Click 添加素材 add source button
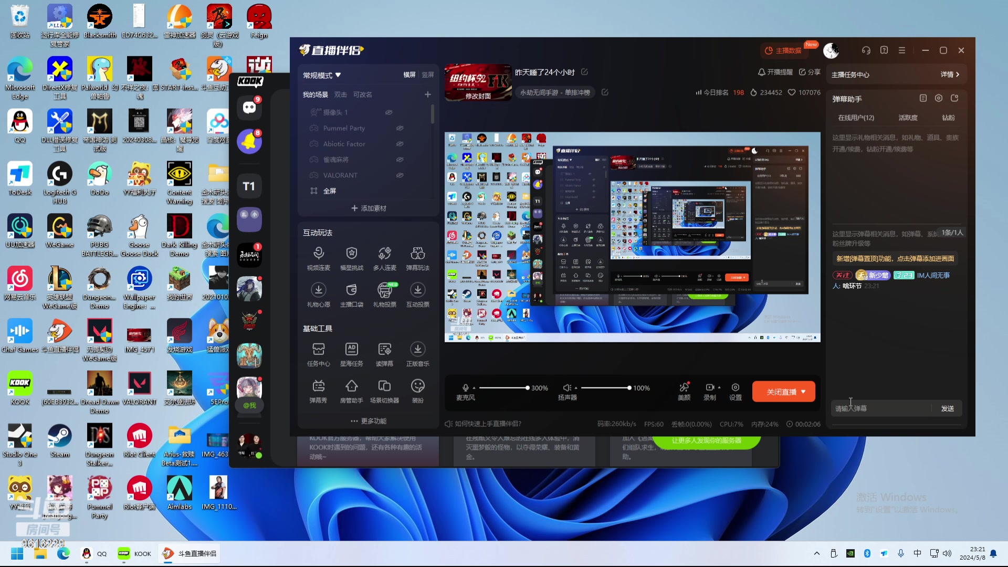Viewport: 1008px width, 567px height. point(369,208)
